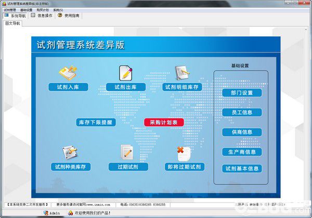The width and height of the screenshot is (312, 218).
Task: Click the 试剂出库 button
Action: (x=126, y=87)
